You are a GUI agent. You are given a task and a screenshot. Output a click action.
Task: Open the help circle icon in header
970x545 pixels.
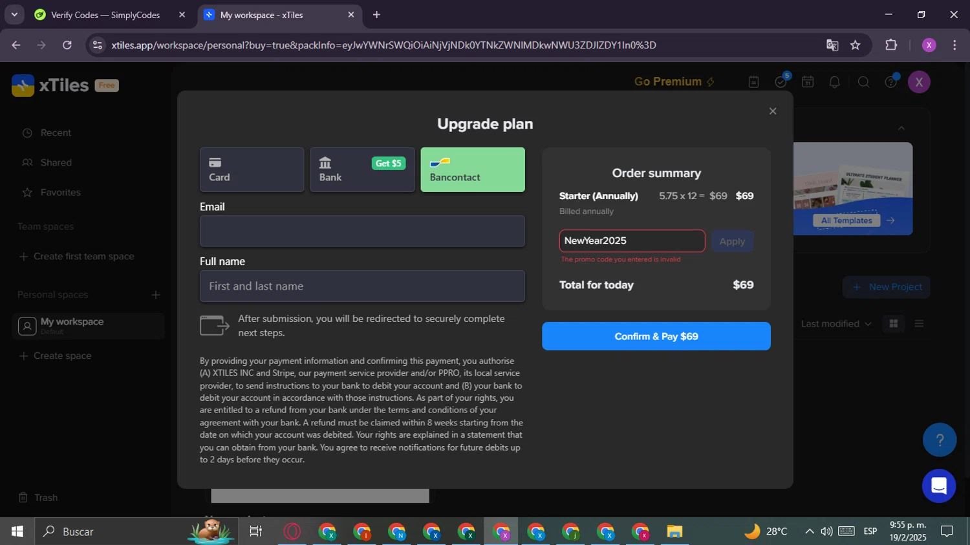[891, 81]
